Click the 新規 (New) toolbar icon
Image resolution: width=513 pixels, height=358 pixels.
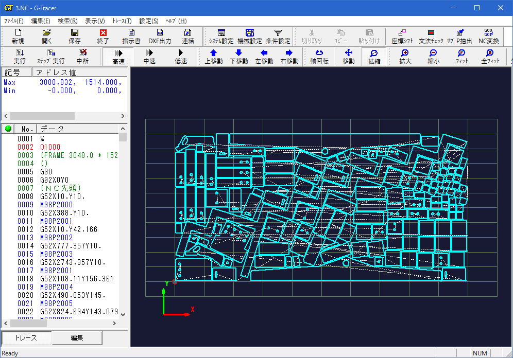[x=18, y=36]
